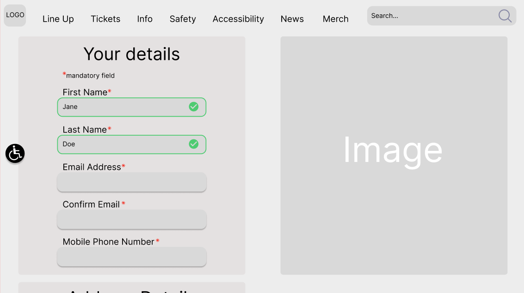The image size is (524, 293).
Task: Open the Accessibility navigation link
Action: [238, 19]
